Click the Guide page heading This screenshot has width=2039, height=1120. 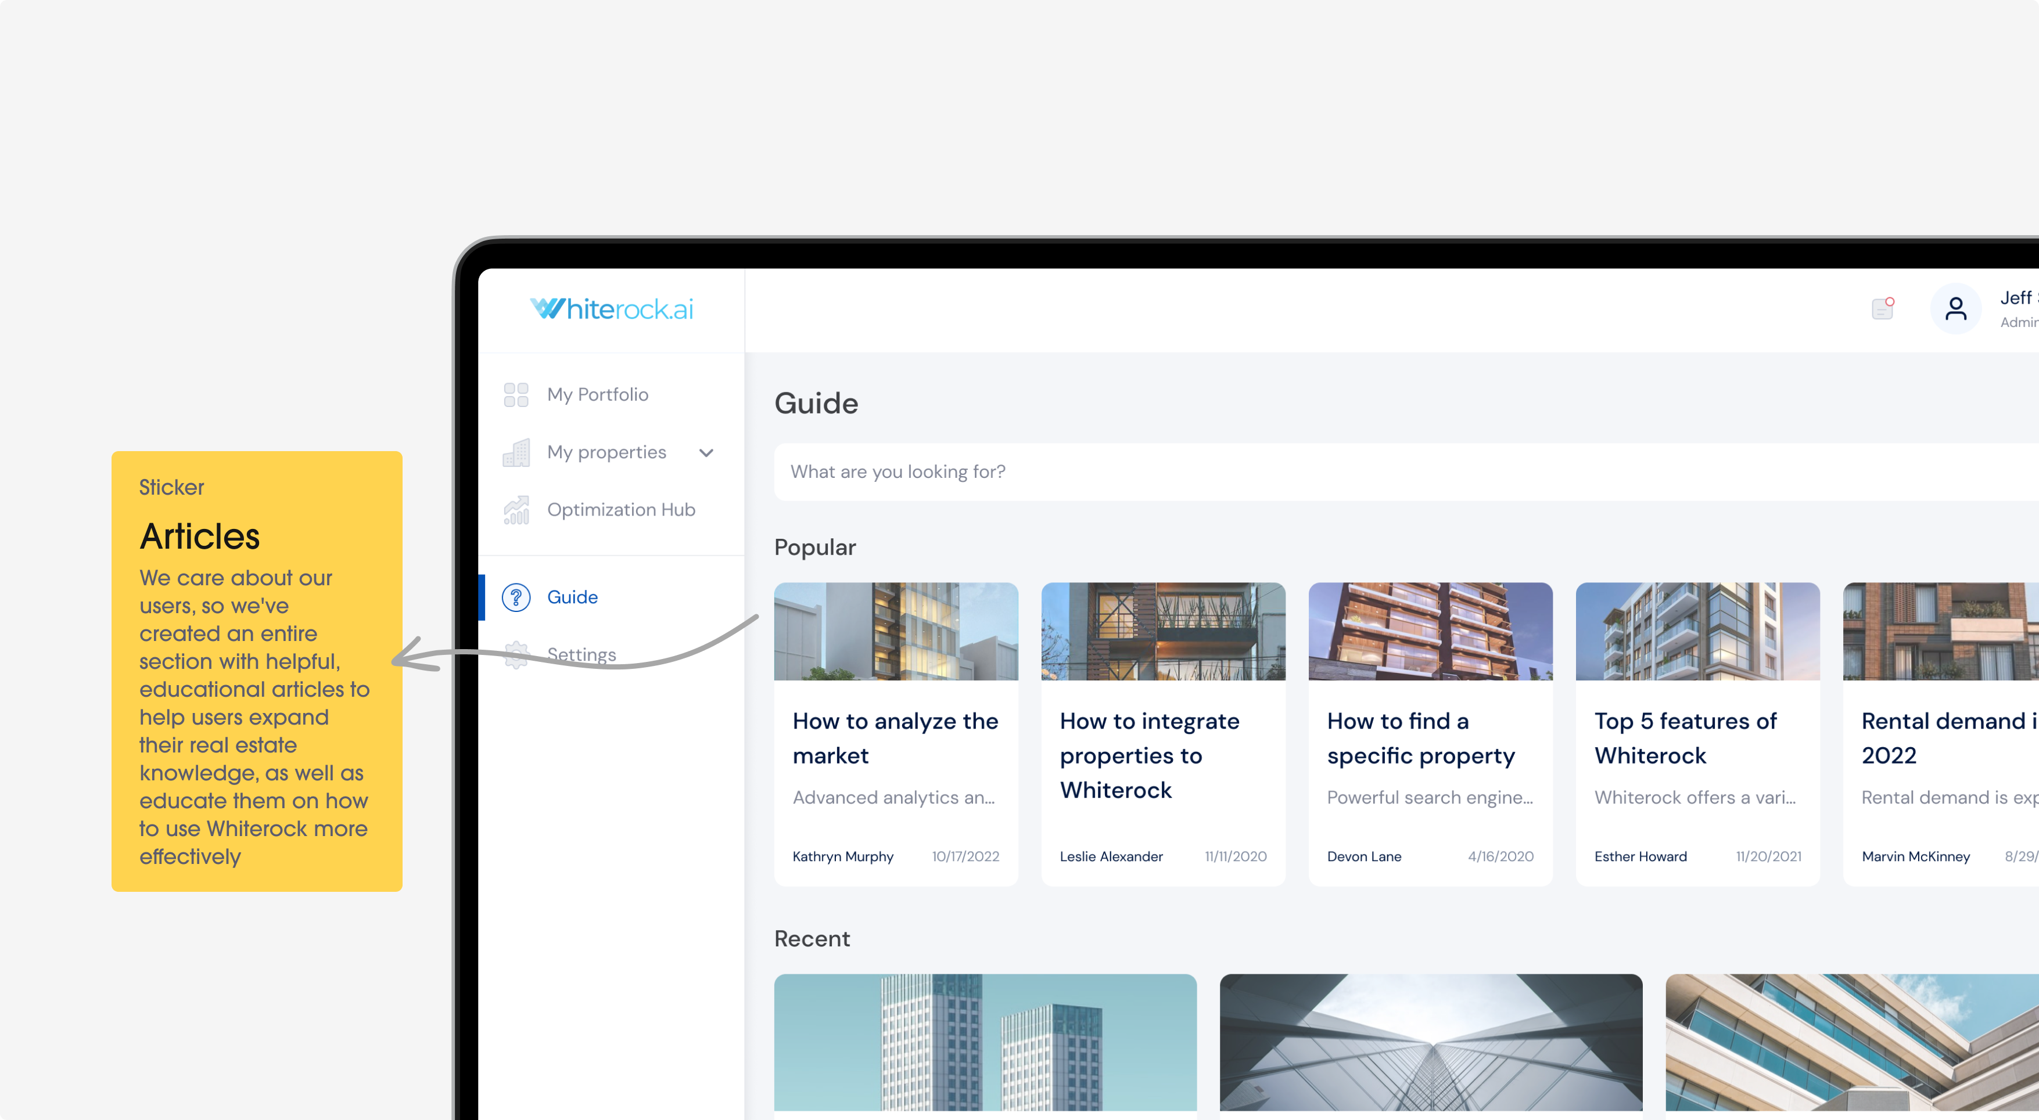tap(816, 404)
